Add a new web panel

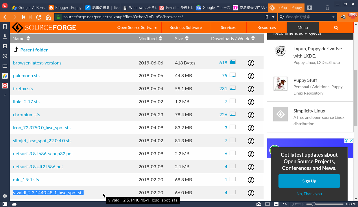pos(5,95)
